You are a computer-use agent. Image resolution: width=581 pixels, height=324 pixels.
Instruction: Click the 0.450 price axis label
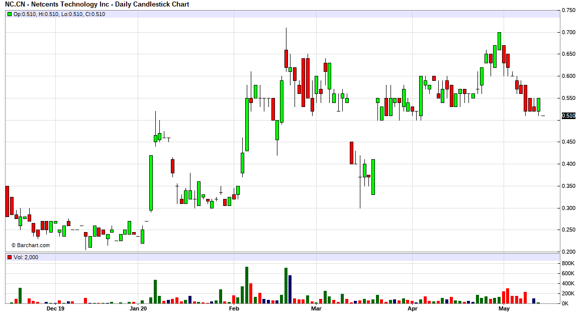tap(569, 142)
